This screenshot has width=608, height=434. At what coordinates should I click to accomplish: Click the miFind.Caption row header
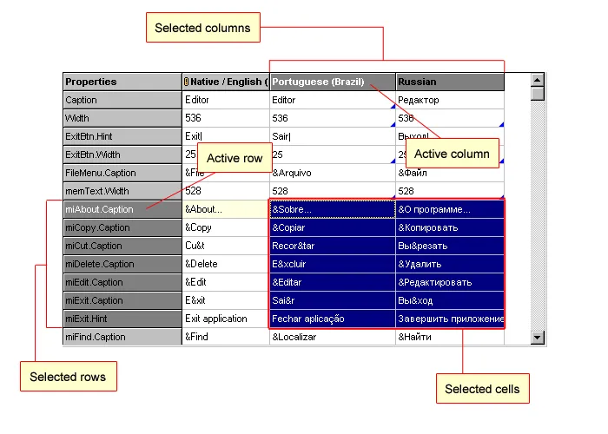(122, 337)
